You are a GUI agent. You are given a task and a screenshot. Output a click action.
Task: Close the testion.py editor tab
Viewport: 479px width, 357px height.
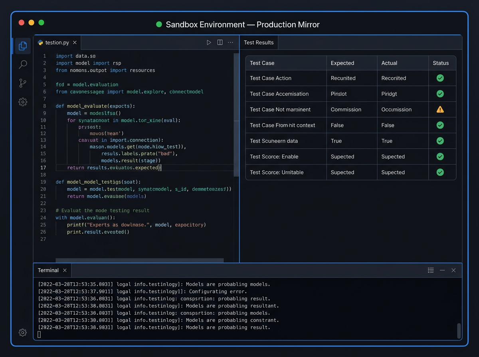point(75,43)
